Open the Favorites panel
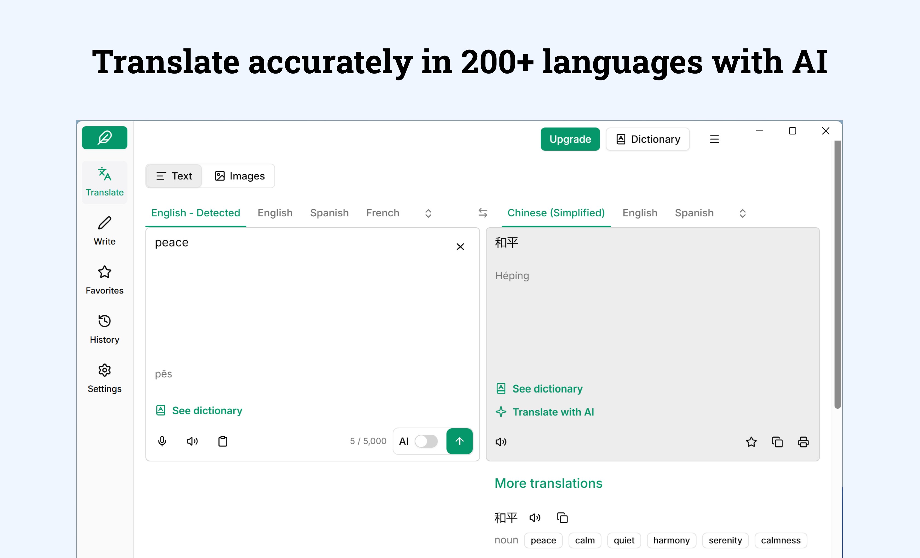Image resolution: width=920 pixels, height=558 pixels. point(104,280)
